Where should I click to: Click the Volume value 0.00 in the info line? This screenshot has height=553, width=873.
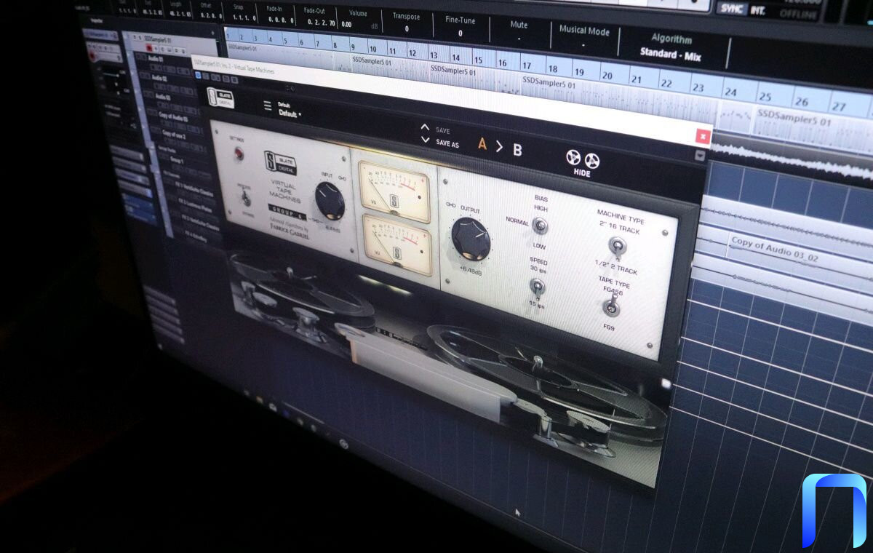[x=346, y=24]
